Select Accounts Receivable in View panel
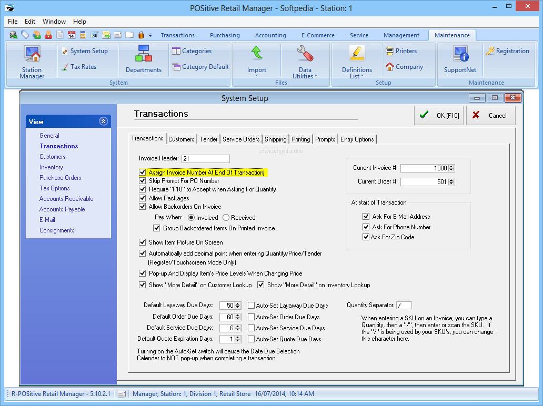This screenshot has width=543, height=406. (x=66, y=199)
